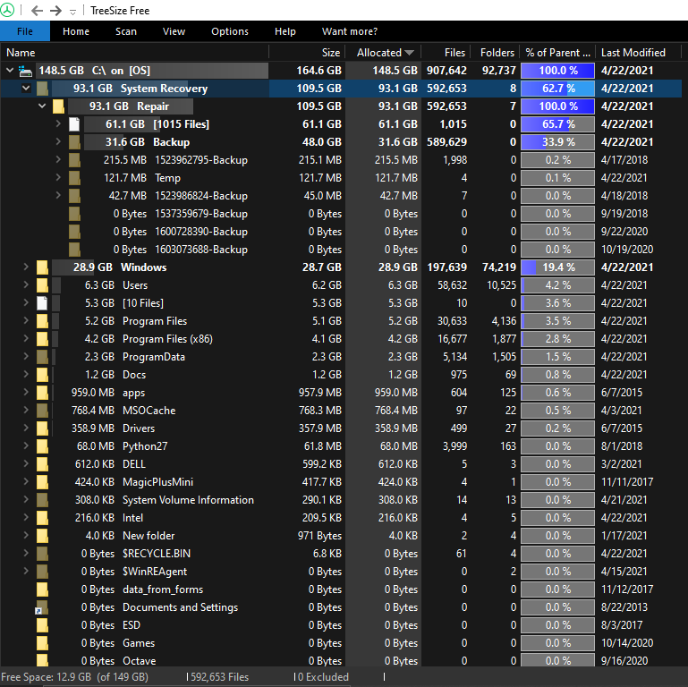The image size is (688, 687).
Task: Open the Options tab
Action: (230, 31)
